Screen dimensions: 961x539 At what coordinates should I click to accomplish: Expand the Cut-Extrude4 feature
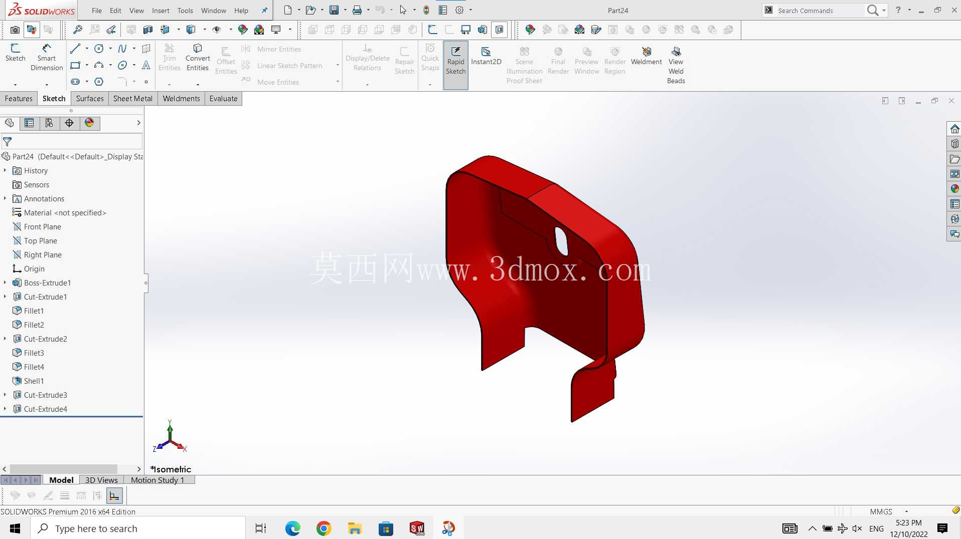coord(5,409)
